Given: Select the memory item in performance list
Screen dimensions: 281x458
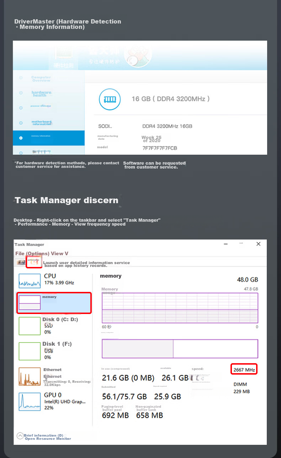Looking at the screenshot, I should [54, 303].
